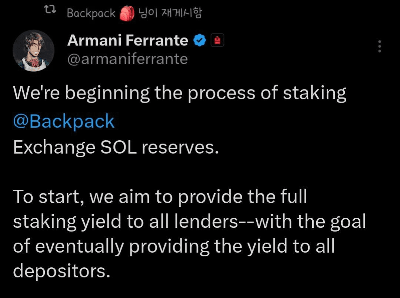
Task: Click the word "reserves." in the post
Action: click(180, 148)
